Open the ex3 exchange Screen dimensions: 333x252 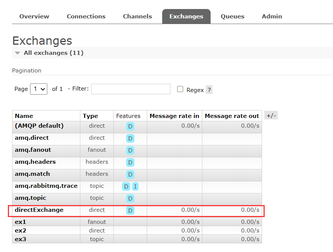point(20,239)
